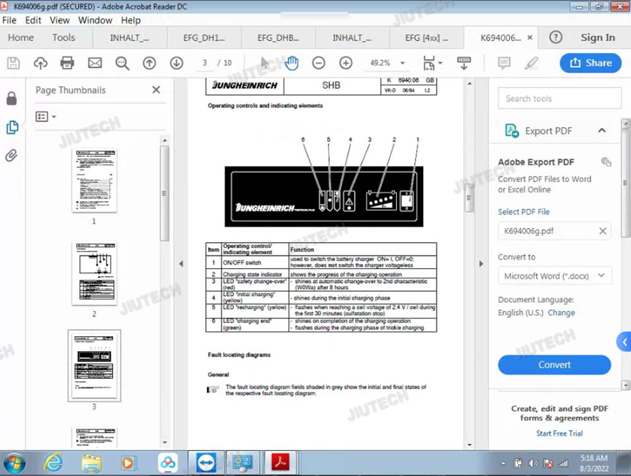Open security settings padlock icon
Screen dimensions: 631x476
tap(12, 98)
